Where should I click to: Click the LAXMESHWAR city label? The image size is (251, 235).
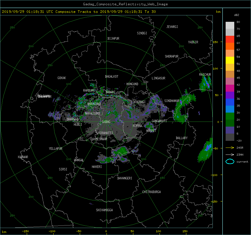pos(99,139)
